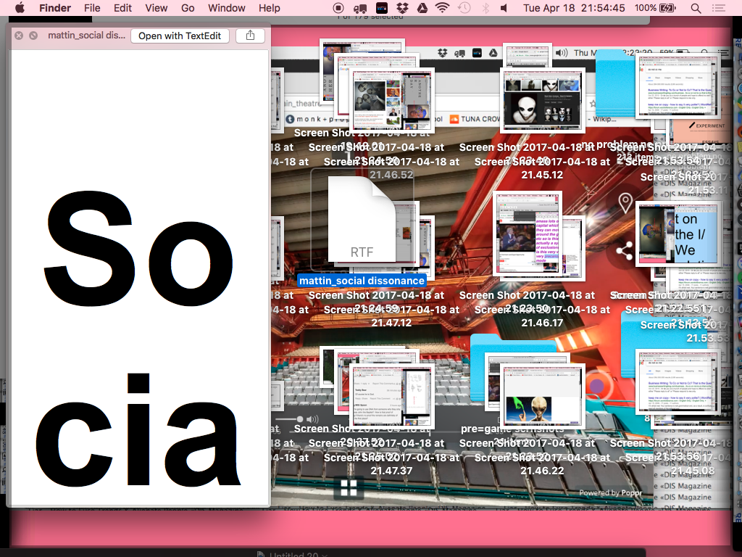Screen dimensions: 742x557
Task: Click the volume slider knob on theatre image
Action: 299,419
